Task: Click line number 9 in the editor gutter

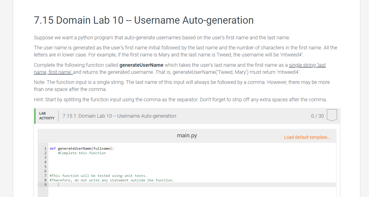Action: point(45,185)
